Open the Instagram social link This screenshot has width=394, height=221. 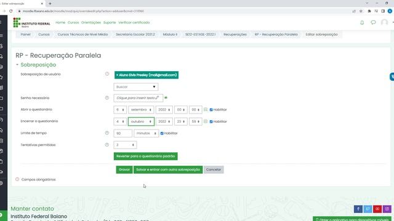pyautogui.click(x=387, y=209)
